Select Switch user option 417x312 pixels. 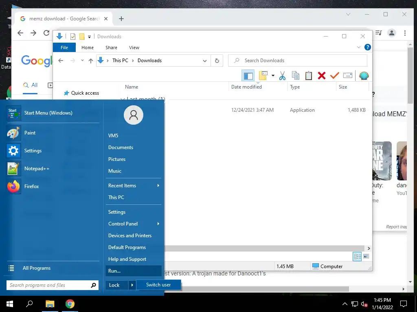[x=158, y=285]
